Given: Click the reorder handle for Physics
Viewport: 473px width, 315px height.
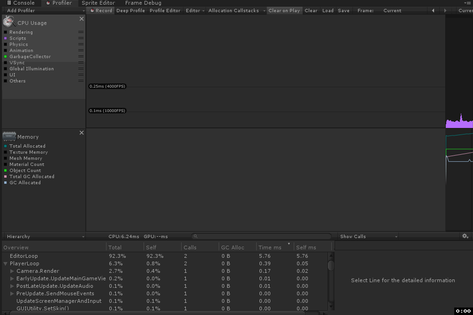Looking at the screenshot, I should (x=81, y=44).
